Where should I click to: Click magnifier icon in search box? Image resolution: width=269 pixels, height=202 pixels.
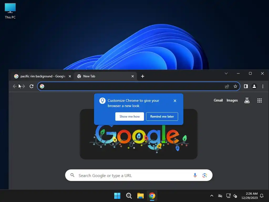coord(73,175)
